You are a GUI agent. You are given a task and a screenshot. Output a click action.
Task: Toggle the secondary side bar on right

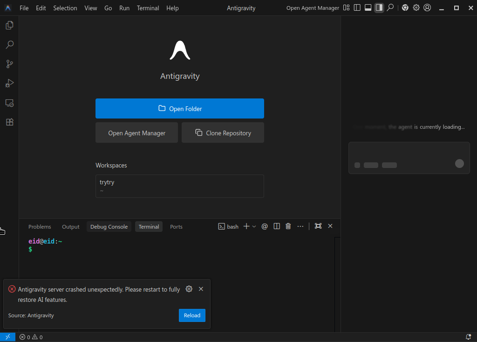click(379, 8)
